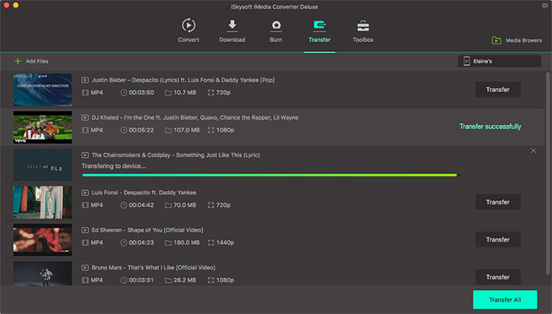Click the phone icon in device selector

[x=467, y=61]
